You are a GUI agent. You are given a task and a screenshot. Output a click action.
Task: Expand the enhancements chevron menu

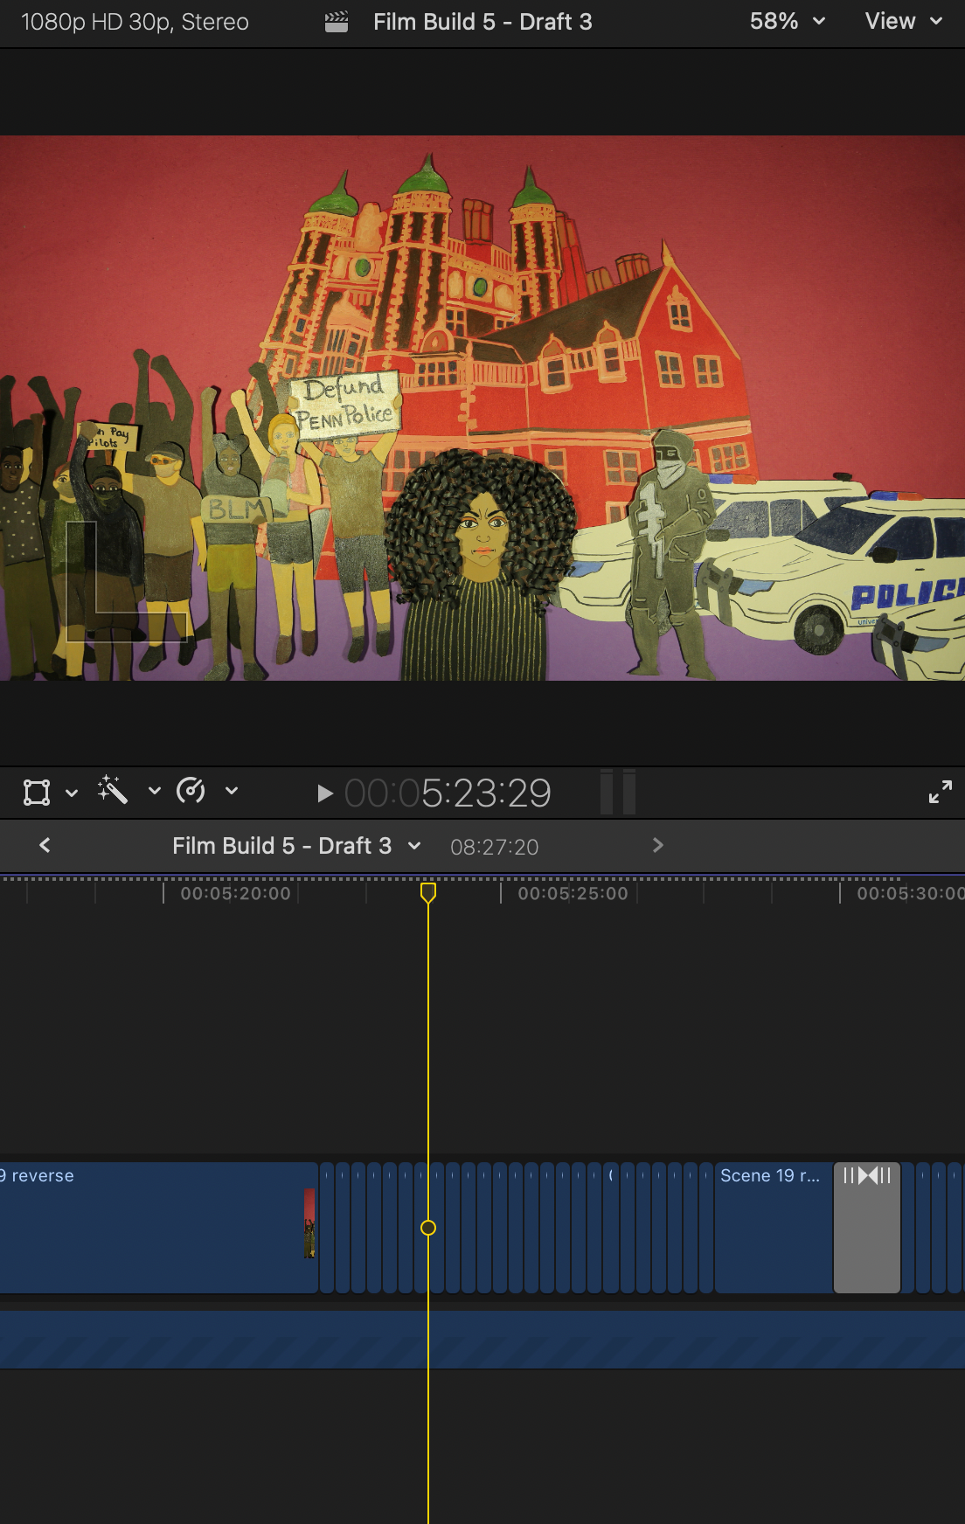pyautogui.click(x=154, y=791)
